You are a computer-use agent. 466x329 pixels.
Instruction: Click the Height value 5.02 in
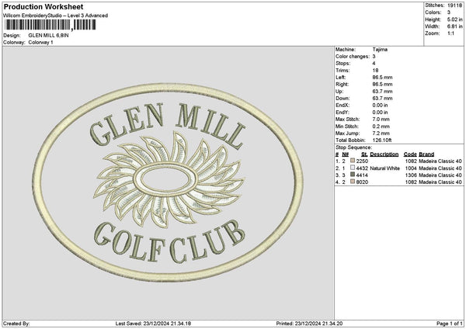pos(454,19)
